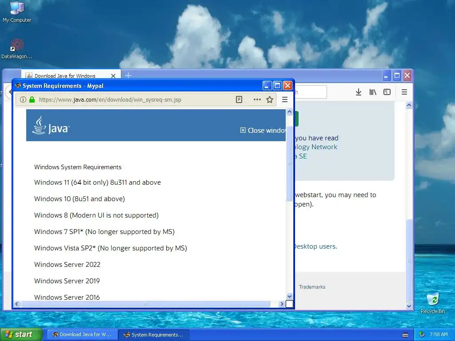Open the Recycle Bin icon
This screenshot has height=341, width=455.
(433, 303)
